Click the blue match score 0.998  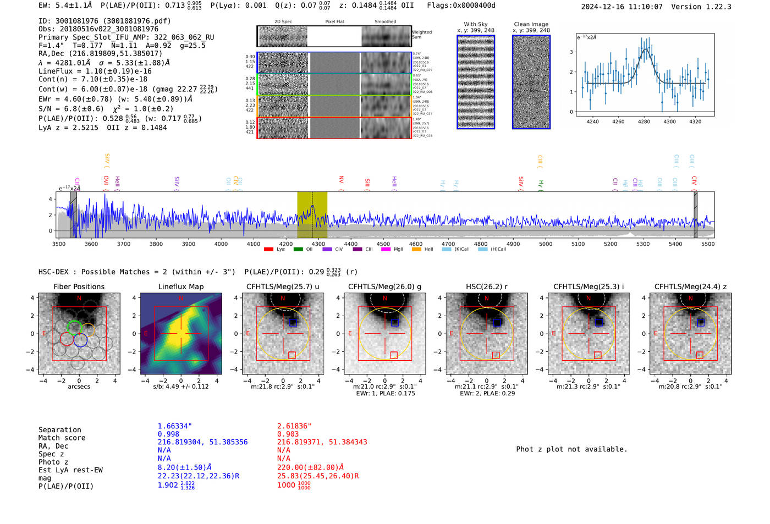click(x=168, y=434)
